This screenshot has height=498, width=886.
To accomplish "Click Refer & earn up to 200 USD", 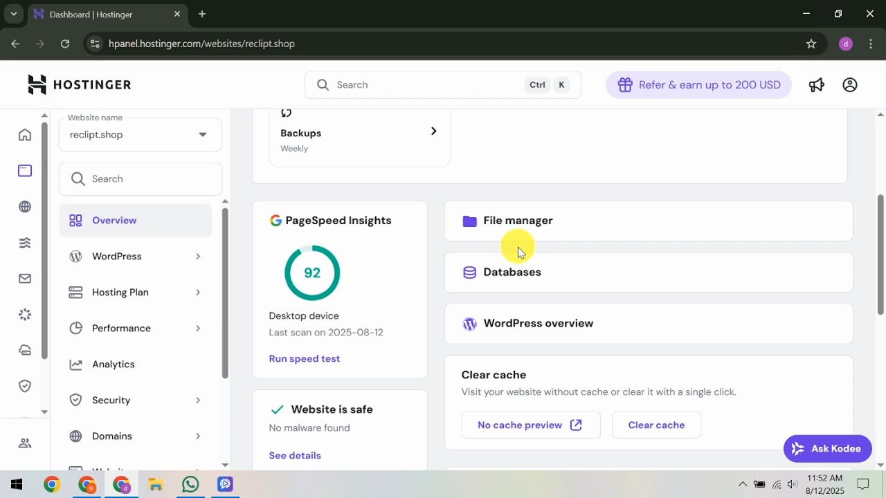I will [x=698, y=85].
